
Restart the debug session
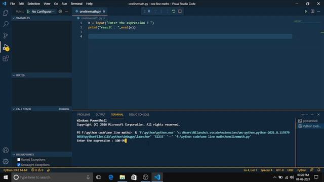tap(174, 11)
